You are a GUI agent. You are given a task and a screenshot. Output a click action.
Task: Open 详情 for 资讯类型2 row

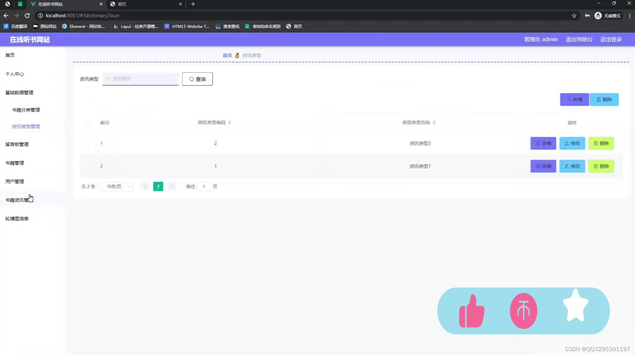543,143
